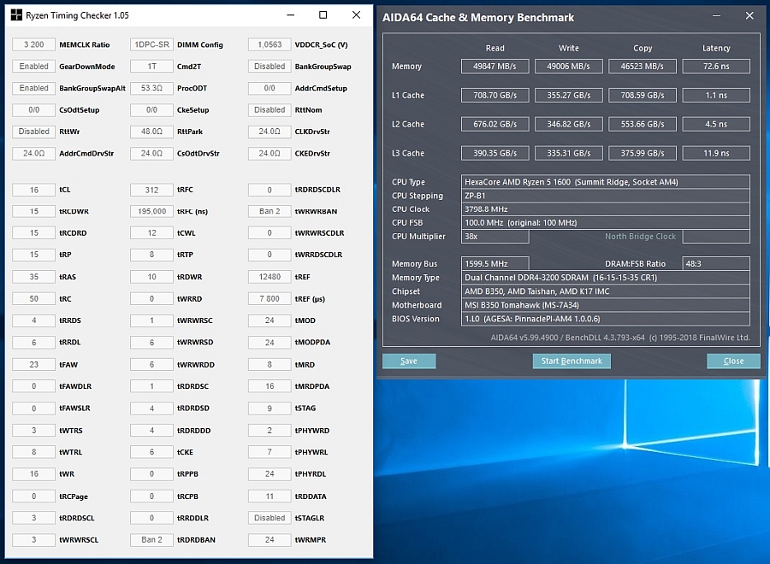Close the Ryzen Timing Checker window
The image size is (770, 564).
point(357,15)
